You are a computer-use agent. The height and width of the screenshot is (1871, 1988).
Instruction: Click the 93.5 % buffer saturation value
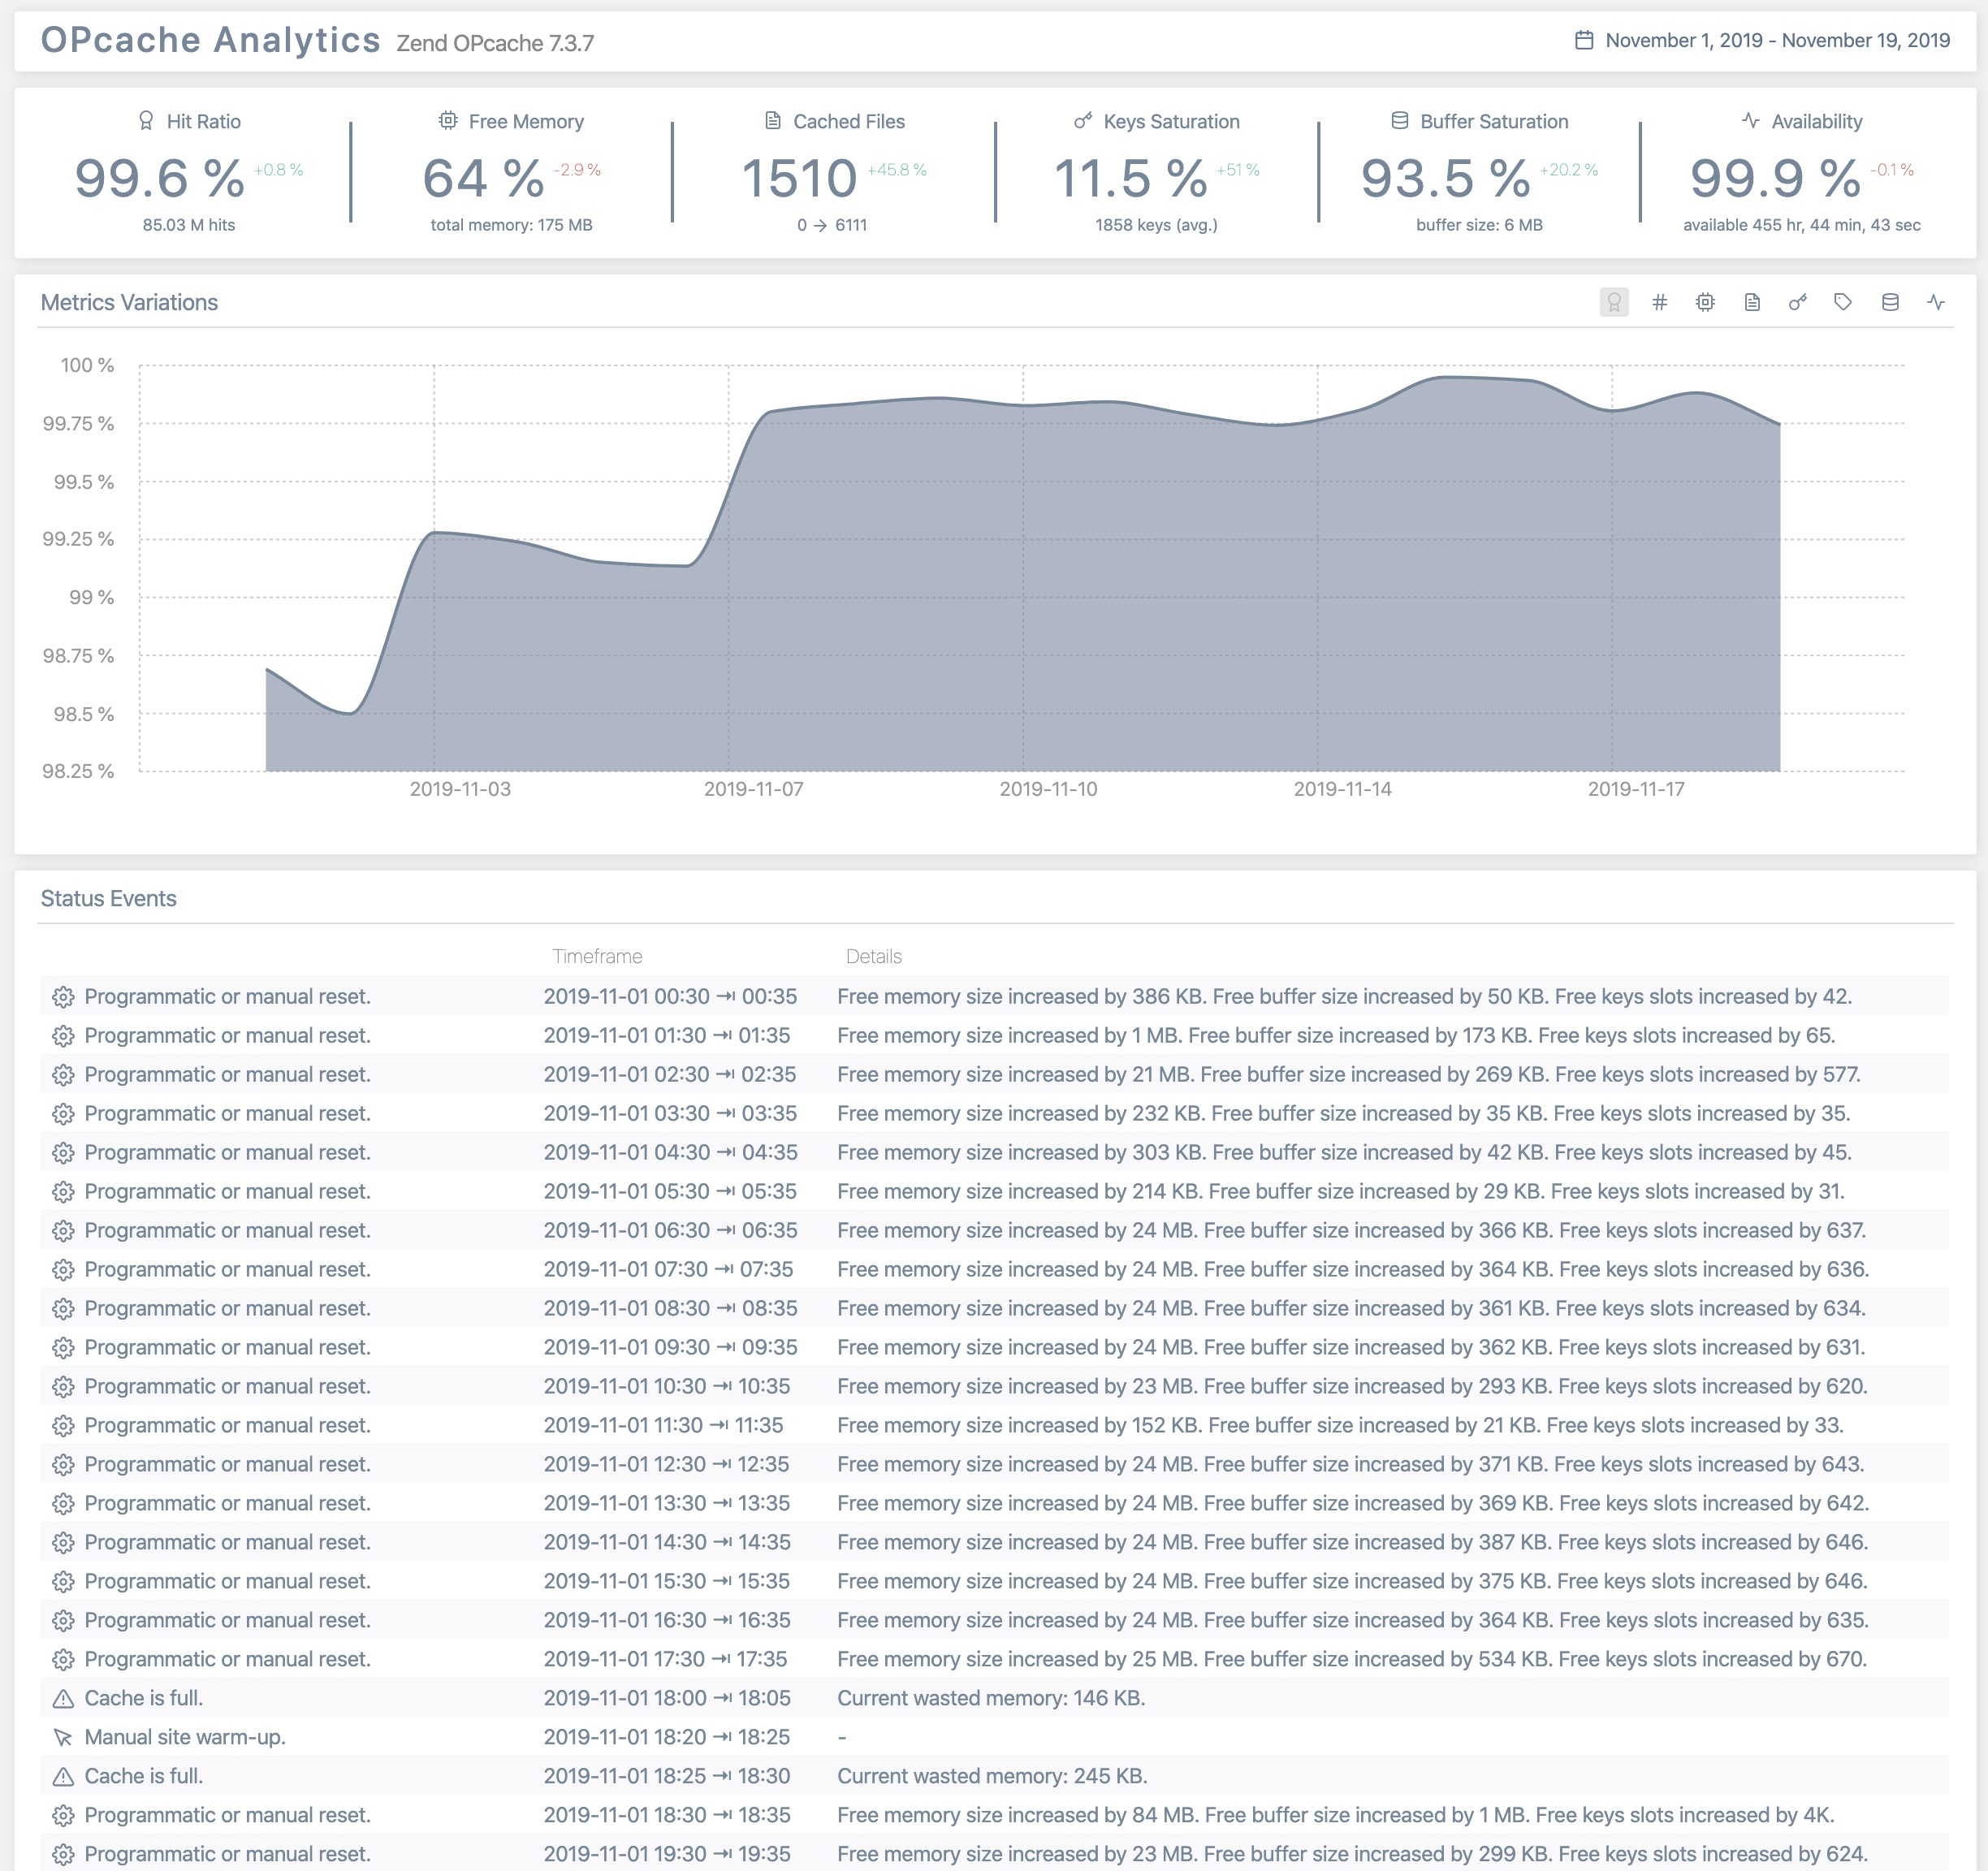tap(1445, 178)
